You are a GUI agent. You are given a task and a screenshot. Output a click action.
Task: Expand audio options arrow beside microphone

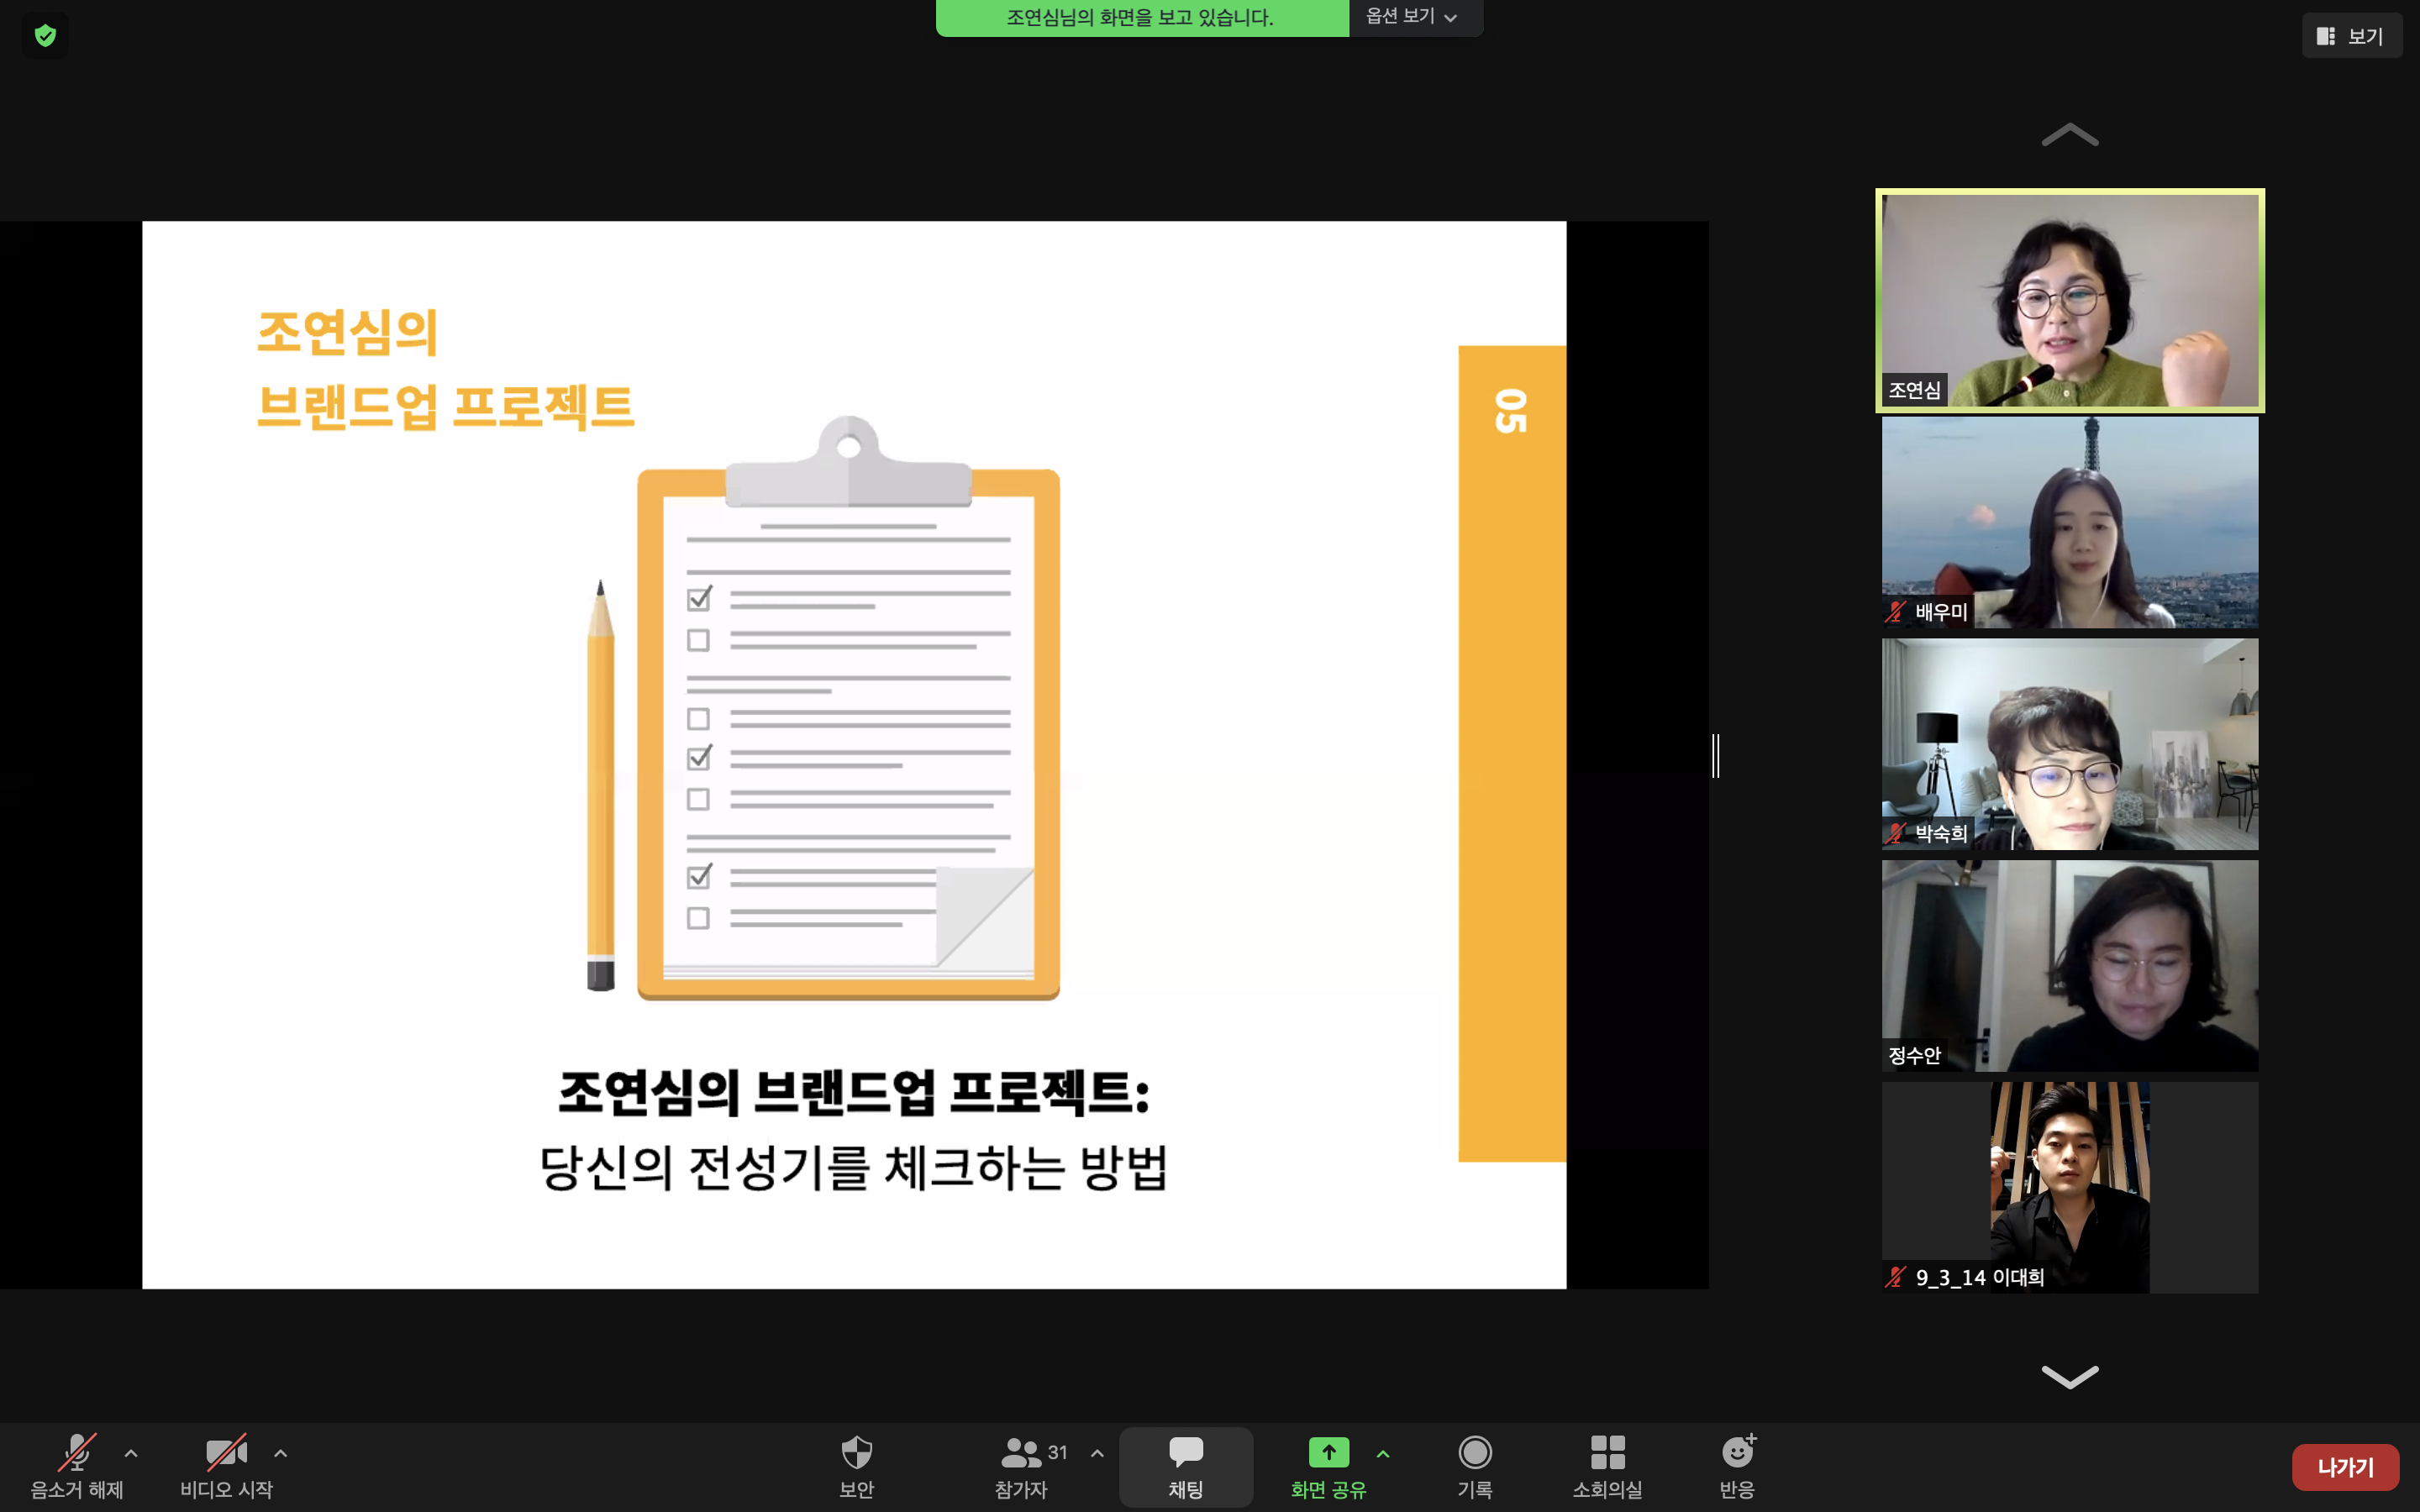click(x=131, y=1453)
